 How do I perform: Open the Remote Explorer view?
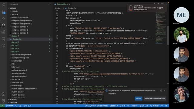point(3,39)
